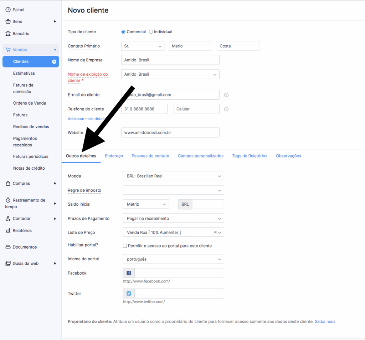Screen dimensions: 365x340
Task: Click the Contador person icon
Action: click(8, 219)
